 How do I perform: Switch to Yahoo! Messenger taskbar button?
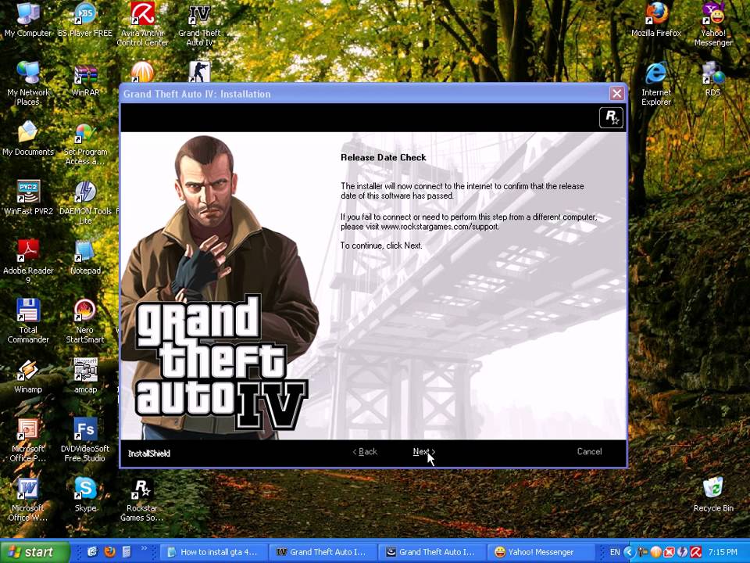point(541,552)
